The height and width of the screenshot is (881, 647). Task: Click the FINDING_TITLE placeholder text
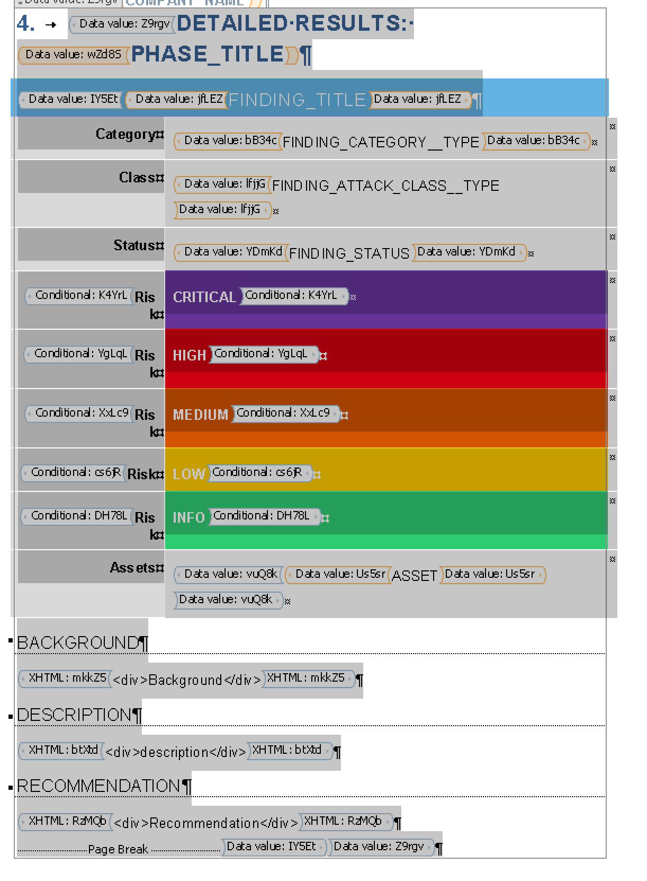(297, 100)
